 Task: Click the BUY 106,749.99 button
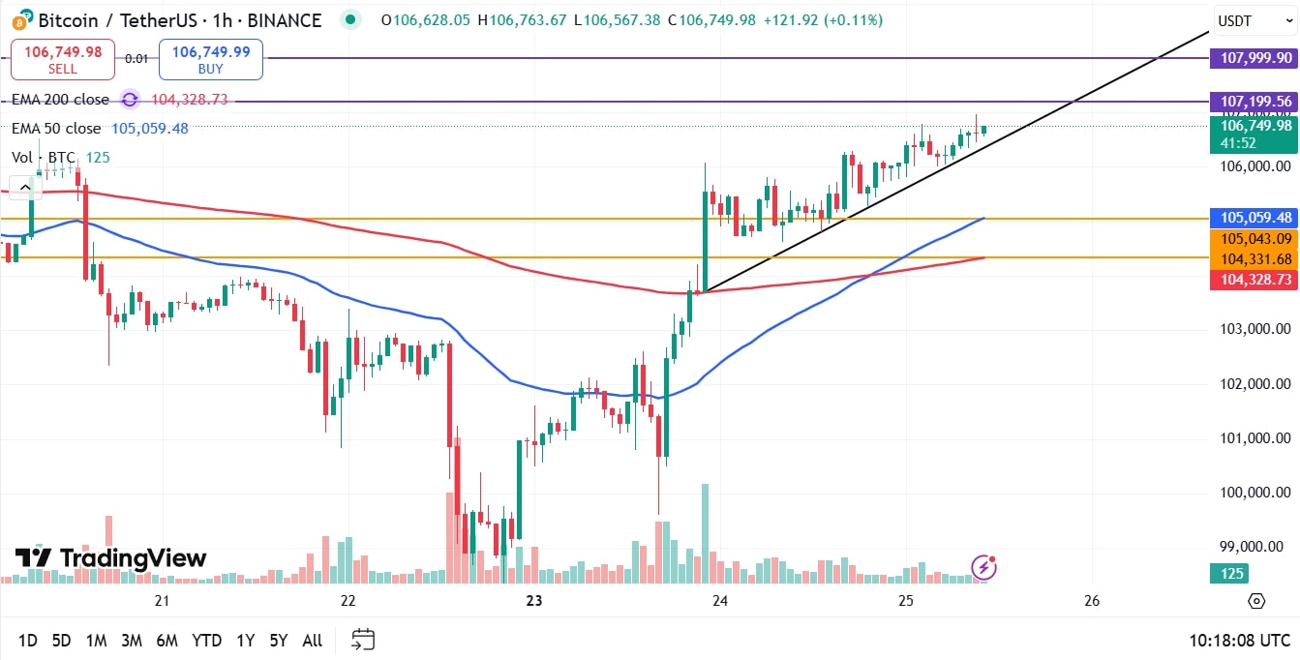click(x=210, y=59)
